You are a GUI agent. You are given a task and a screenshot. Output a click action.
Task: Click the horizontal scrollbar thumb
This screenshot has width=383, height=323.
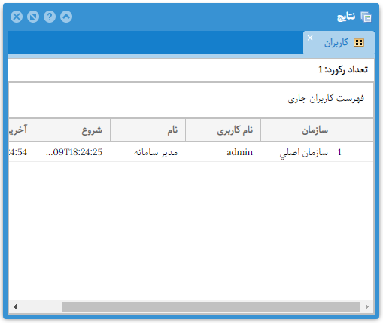tap(211, 306)
